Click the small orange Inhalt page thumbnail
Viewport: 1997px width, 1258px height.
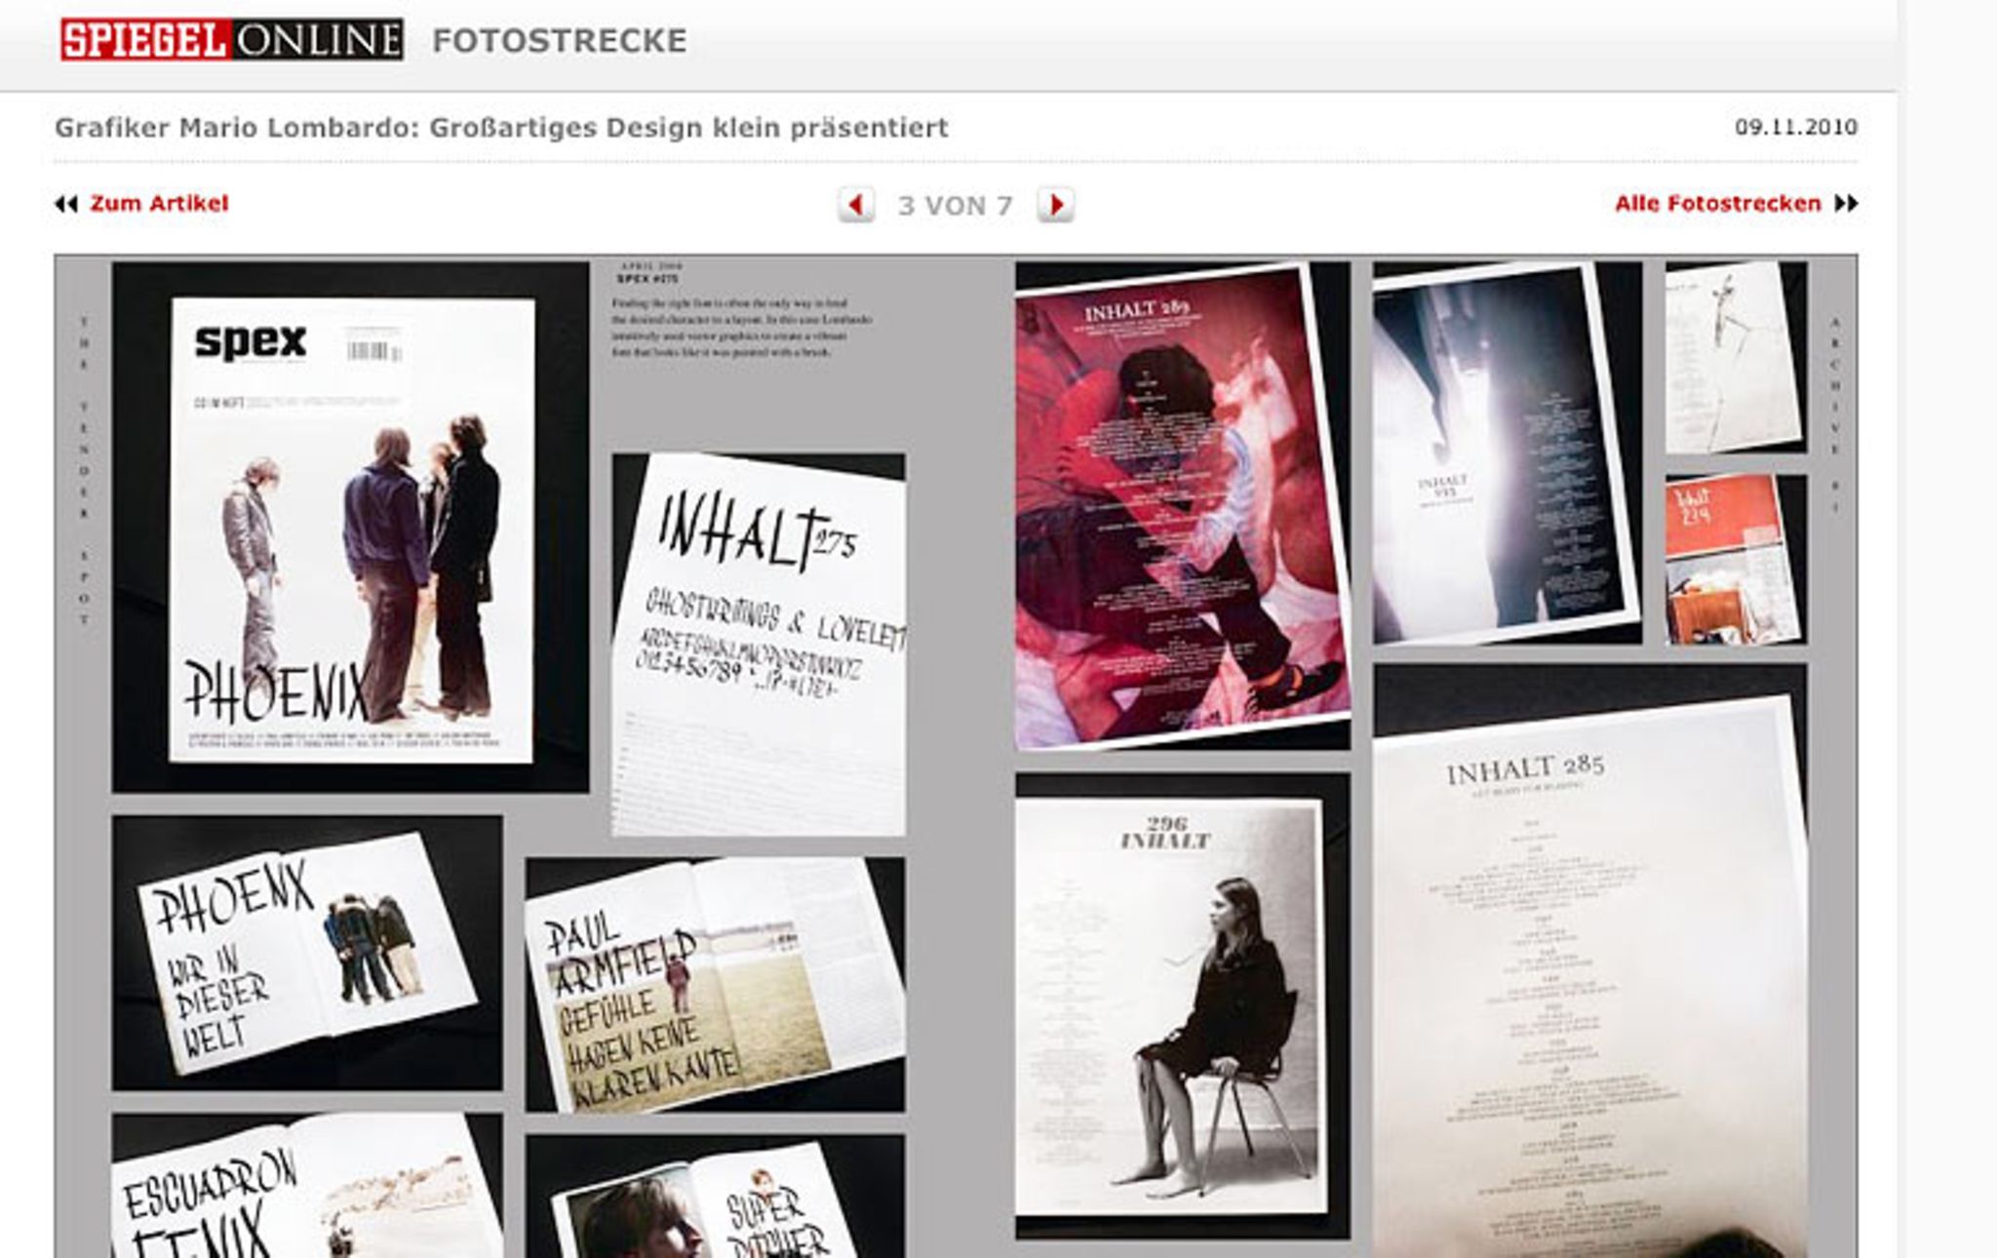tap(1735, 560)
